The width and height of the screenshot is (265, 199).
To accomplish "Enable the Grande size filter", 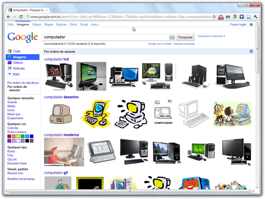I will (x=12, y=102).
